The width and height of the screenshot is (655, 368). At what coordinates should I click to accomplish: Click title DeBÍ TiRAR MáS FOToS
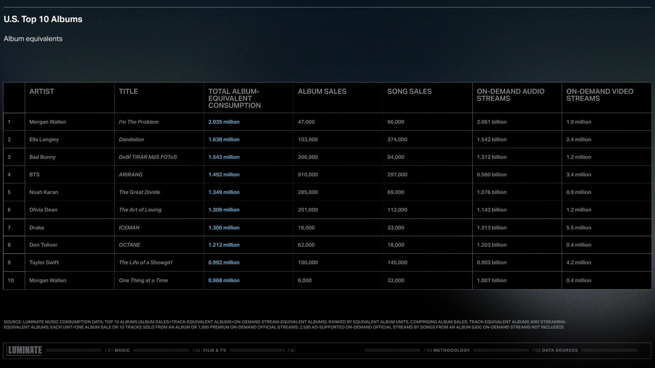point(148,157)
